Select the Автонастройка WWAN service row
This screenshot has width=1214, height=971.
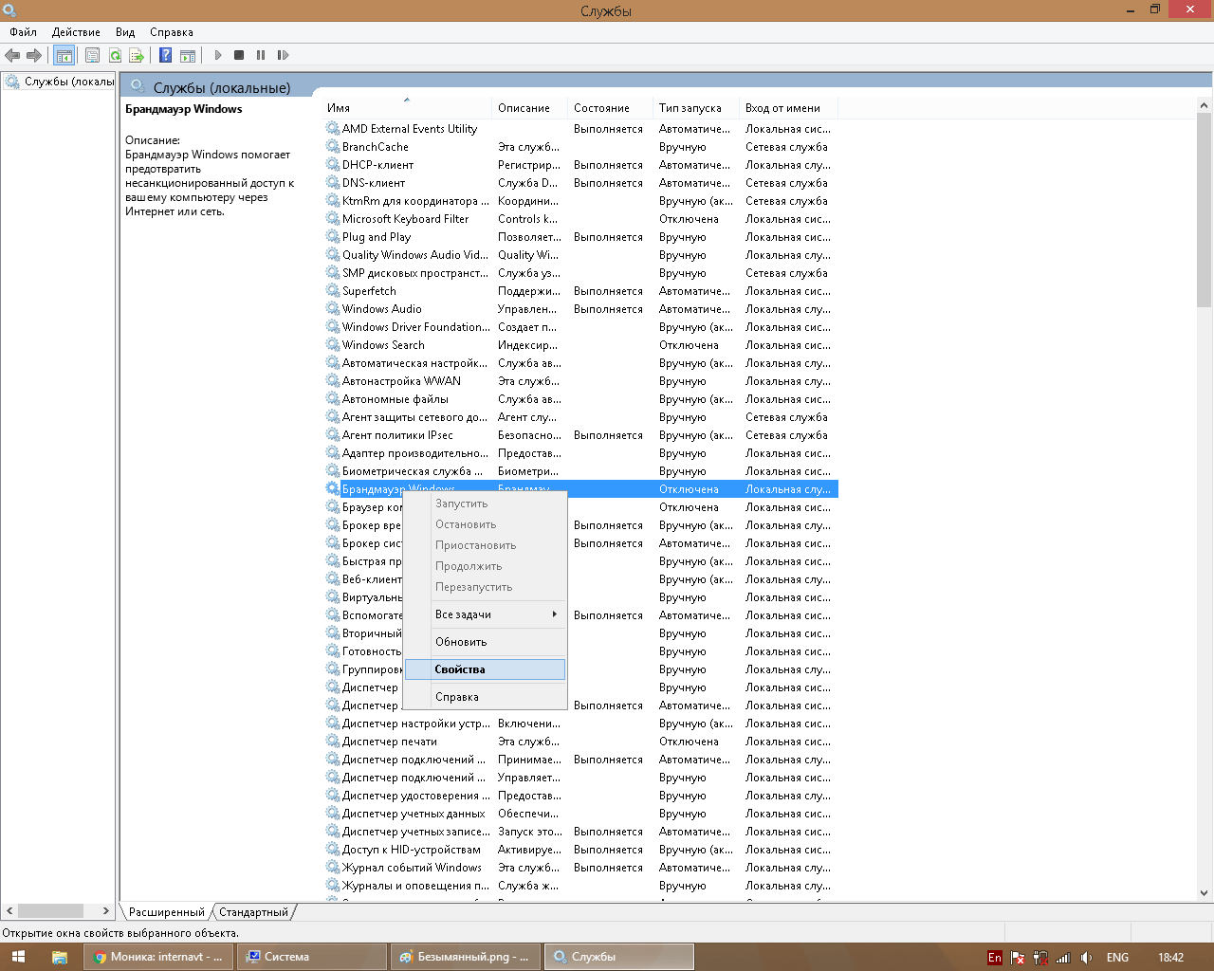point(580,381)
